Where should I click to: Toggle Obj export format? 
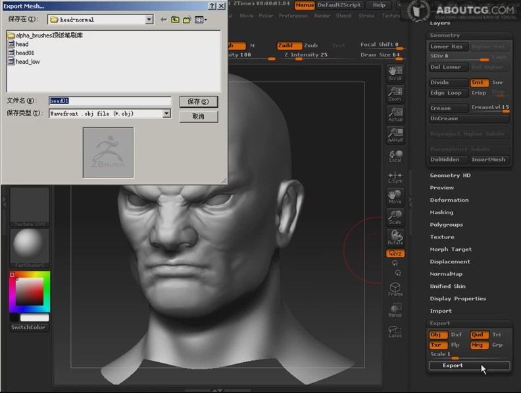click(x=438, y=335)
